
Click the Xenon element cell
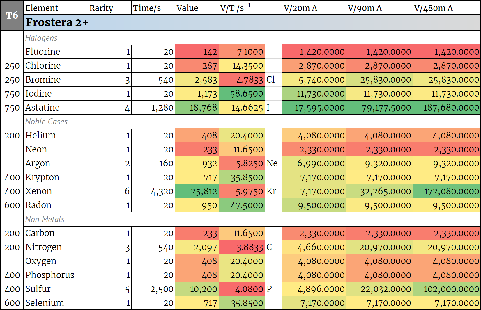[x=56, y=191]
